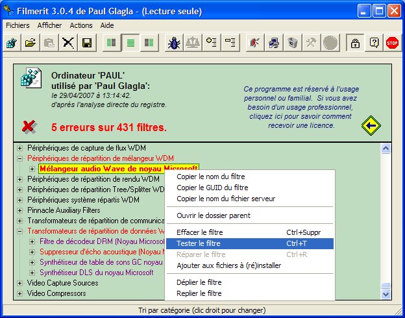The image size is (405, 318).
Task: Click the black X delete toolbar icon
Action: coord(68,43)
